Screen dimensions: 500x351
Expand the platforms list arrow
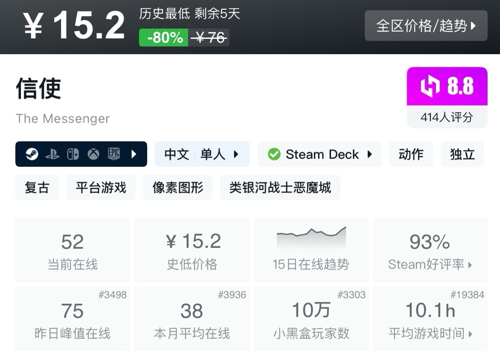(134, 154)
